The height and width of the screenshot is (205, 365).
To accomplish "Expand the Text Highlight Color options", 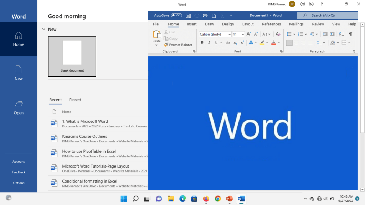I will 267,42.
